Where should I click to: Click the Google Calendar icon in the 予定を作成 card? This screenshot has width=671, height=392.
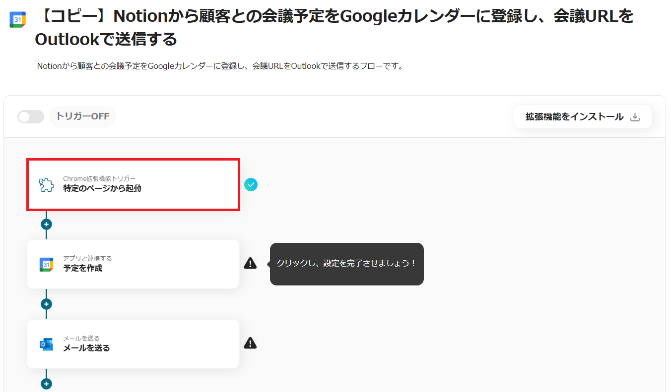47,264
